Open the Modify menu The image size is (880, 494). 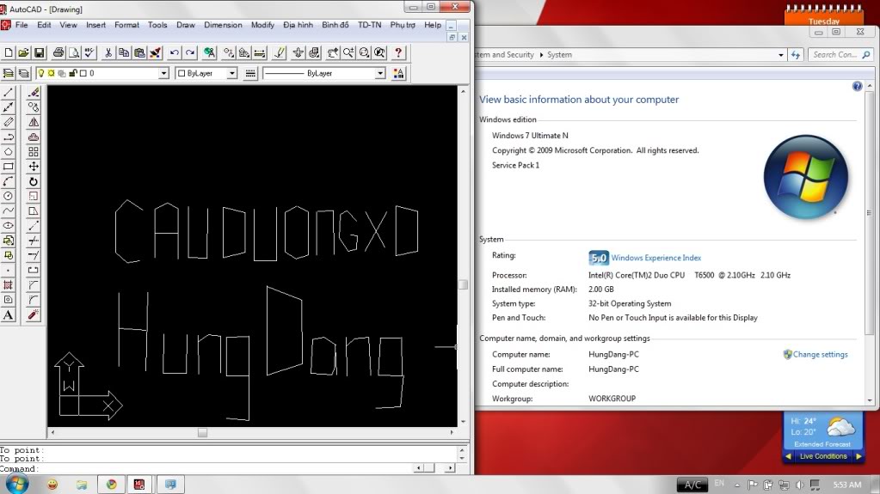[262, 25]
